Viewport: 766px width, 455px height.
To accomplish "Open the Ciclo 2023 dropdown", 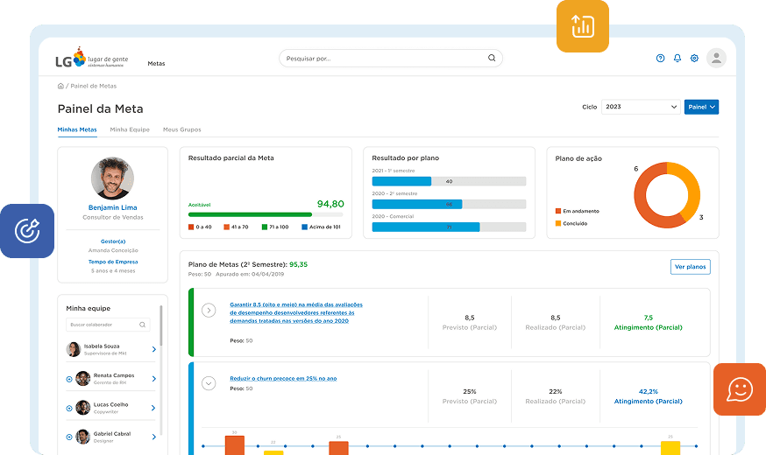I will pos(641,107).
